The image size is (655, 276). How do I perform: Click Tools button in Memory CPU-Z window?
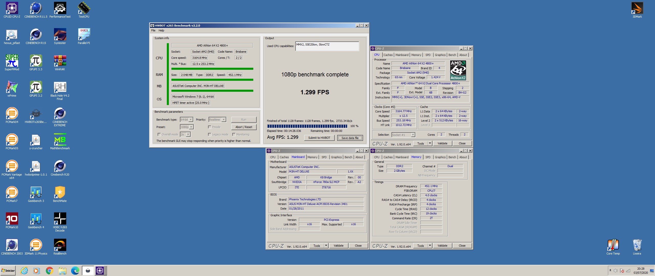click(x=420, y=246)
